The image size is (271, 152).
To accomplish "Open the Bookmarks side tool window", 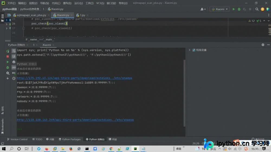I will point(2,126).
